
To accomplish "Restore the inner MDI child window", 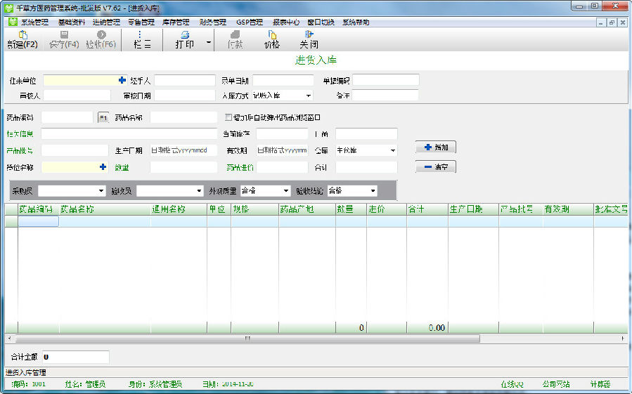I will (x=612, y=22).
